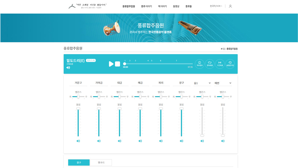Click the home icon in breadcrumb

pos(222,49)
